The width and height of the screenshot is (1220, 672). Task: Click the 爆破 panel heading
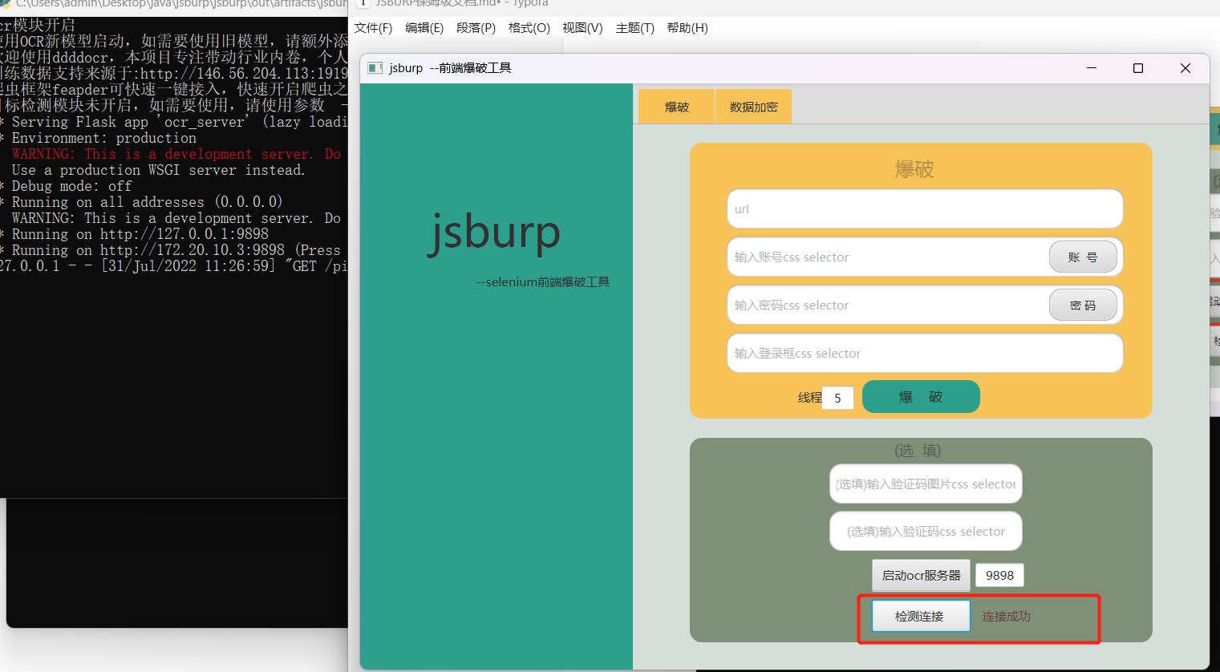click(914, 168)
